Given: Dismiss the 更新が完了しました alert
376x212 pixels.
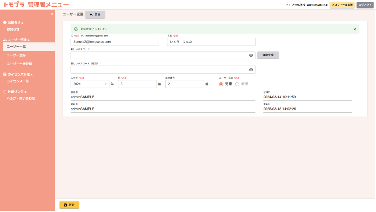Looking at the screenshot, I should pyautogui.click(x=355, y=29).
